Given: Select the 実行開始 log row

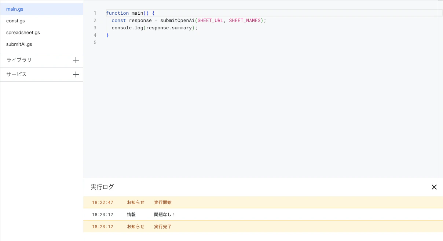Looking at the screenshot, I should point(263,202).
